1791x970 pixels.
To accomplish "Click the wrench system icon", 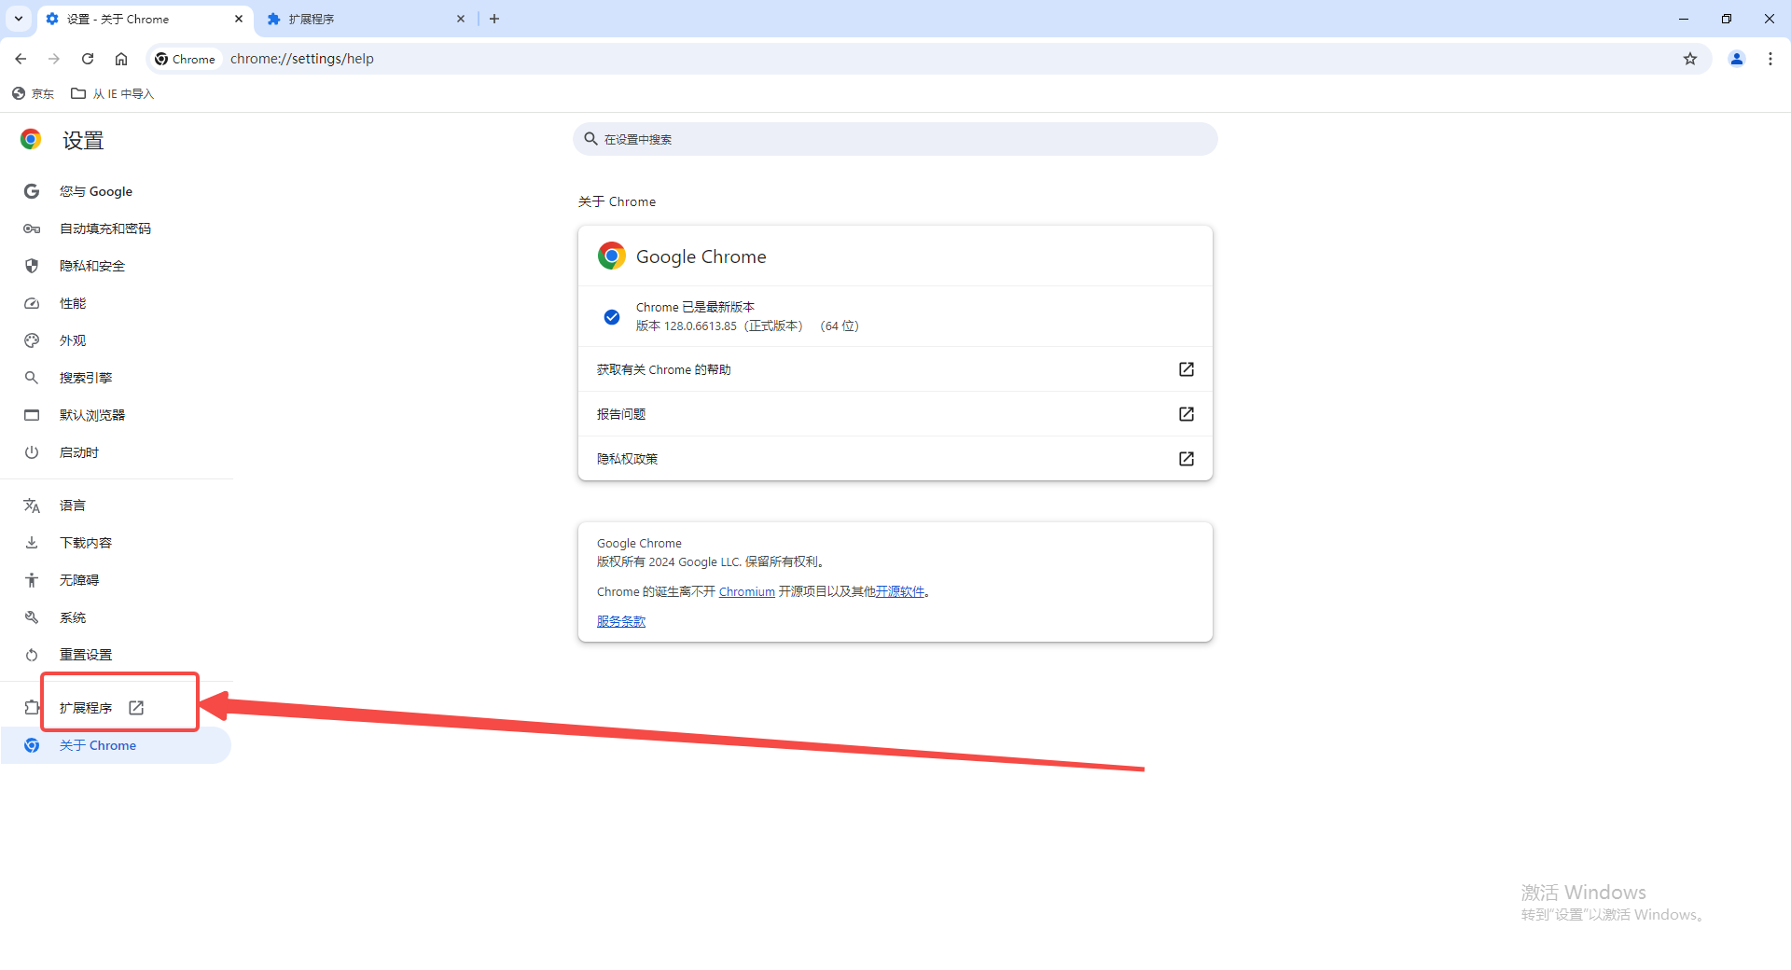I will coord(32,617).
